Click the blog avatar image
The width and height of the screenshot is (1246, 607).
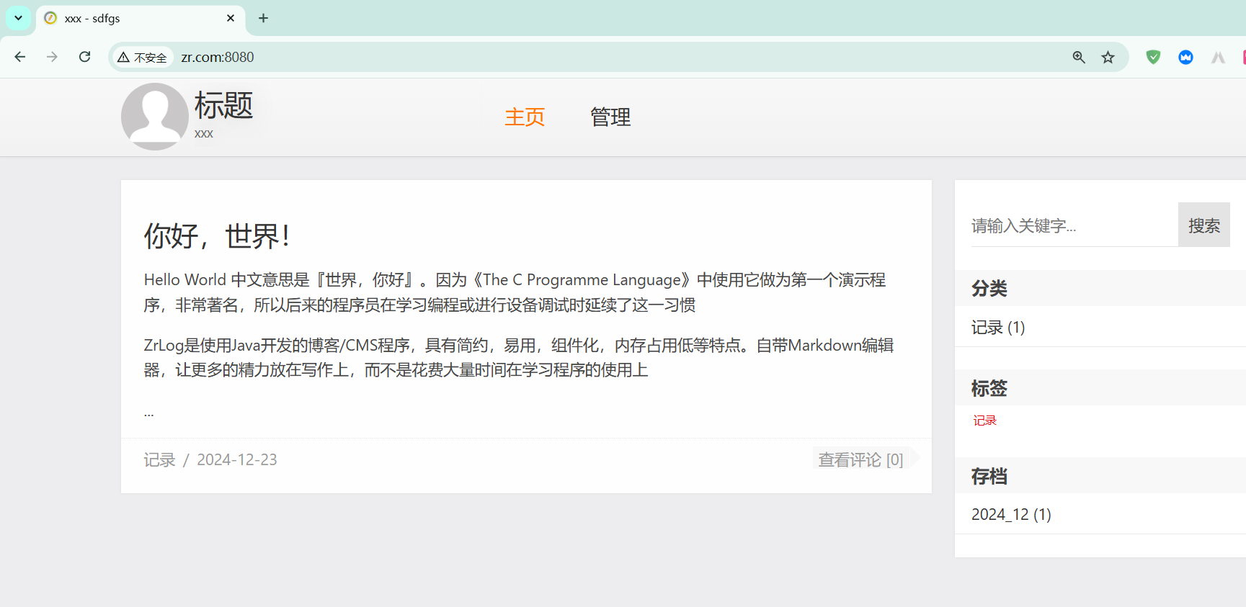[x=154, y=117]
